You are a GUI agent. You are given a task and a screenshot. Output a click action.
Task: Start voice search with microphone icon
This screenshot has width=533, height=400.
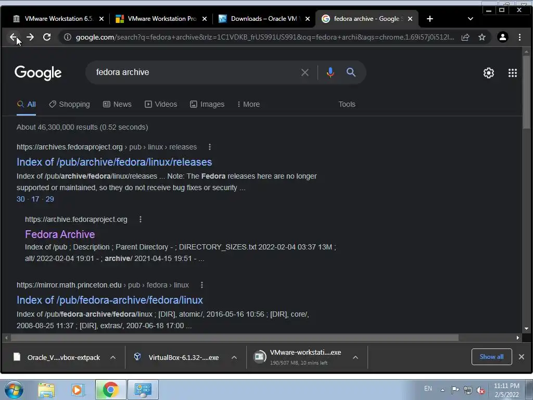(x=330, y=72)
